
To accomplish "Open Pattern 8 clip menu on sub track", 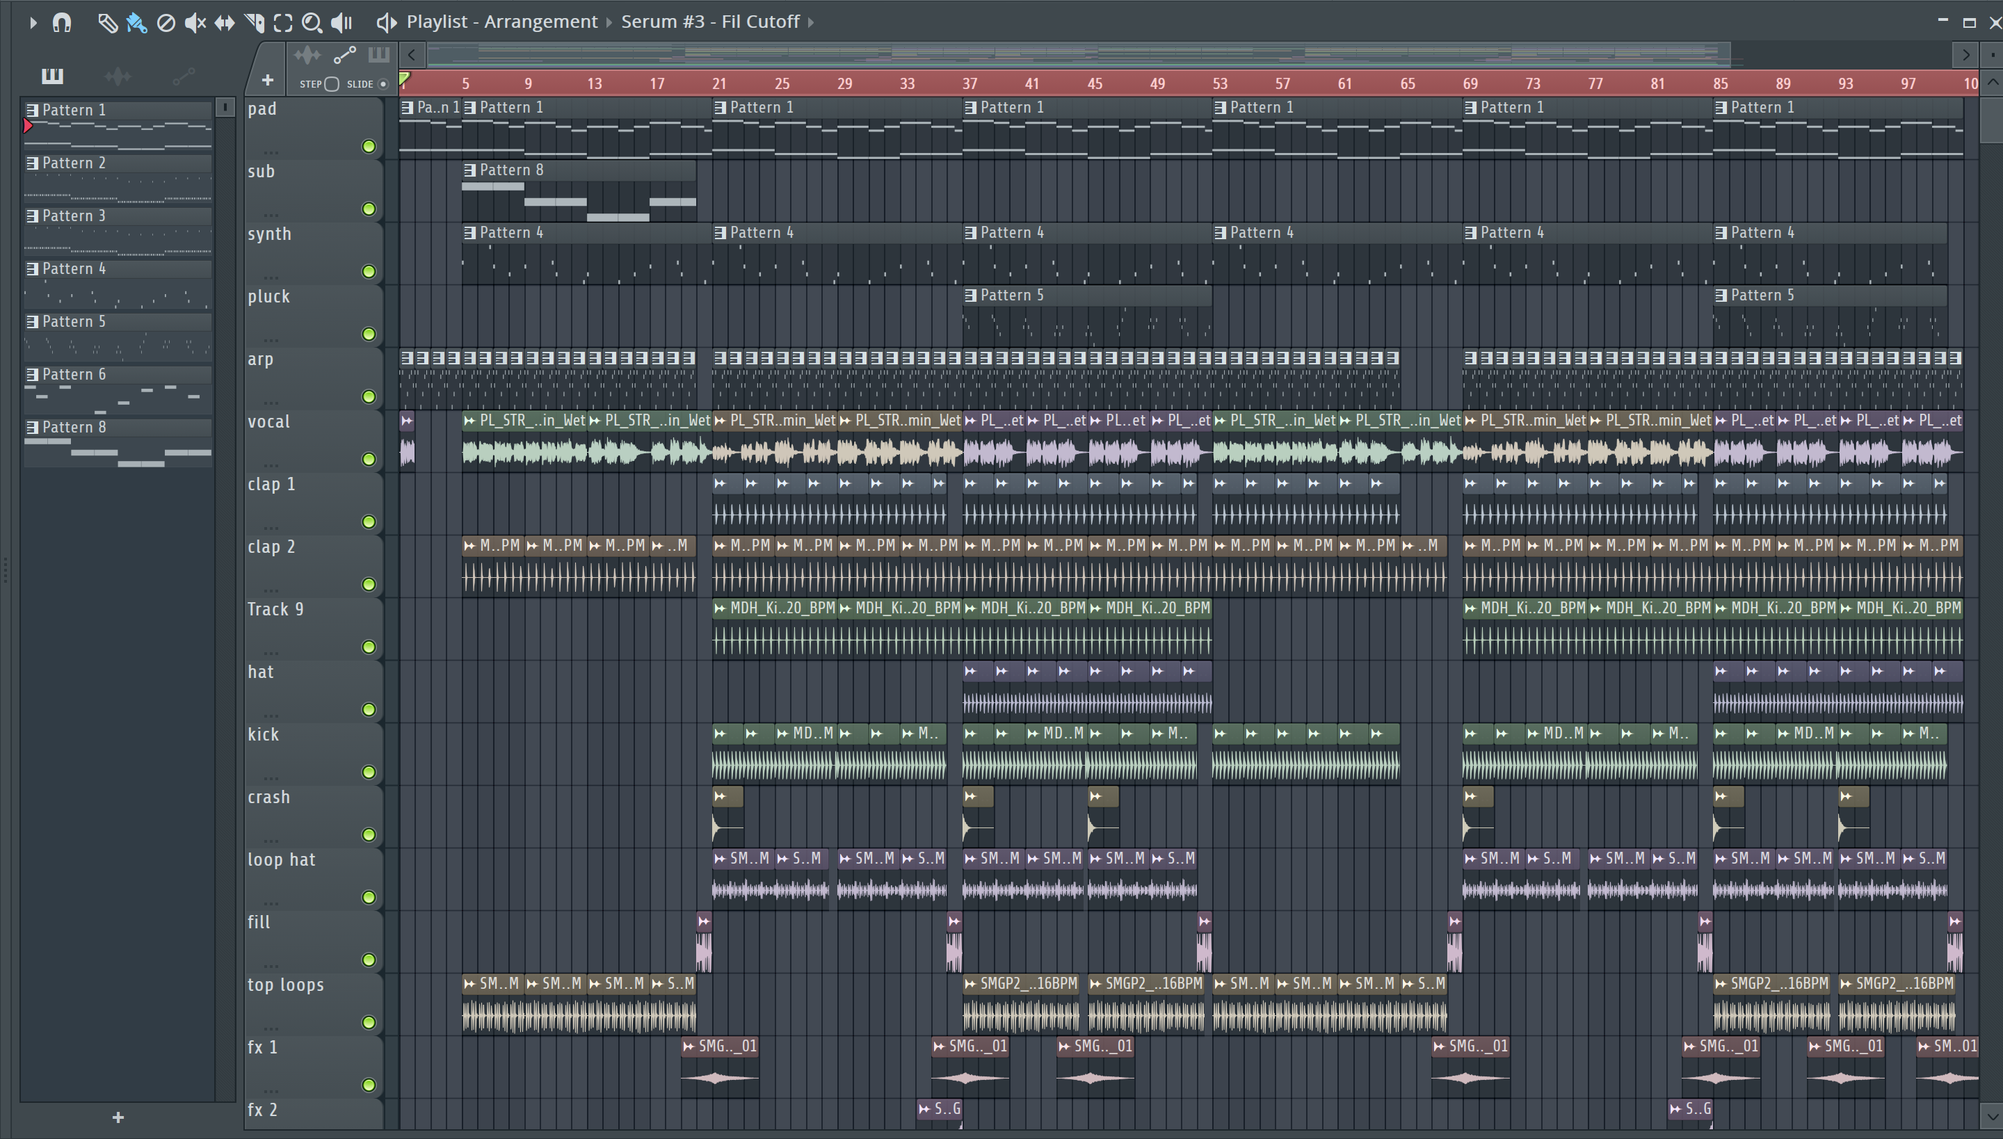I will click(x=470, y=170).
